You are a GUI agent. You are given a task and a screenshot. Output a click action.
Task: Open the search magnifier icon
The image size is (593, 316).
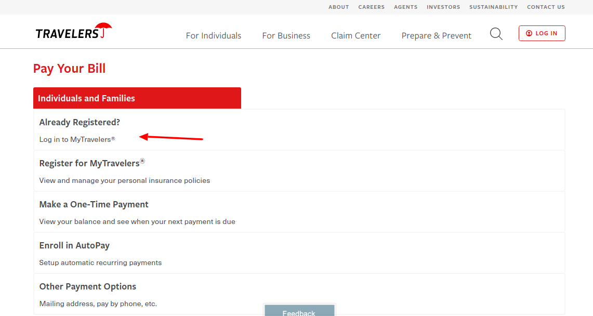pyautogui.click(x=496, y=34)
